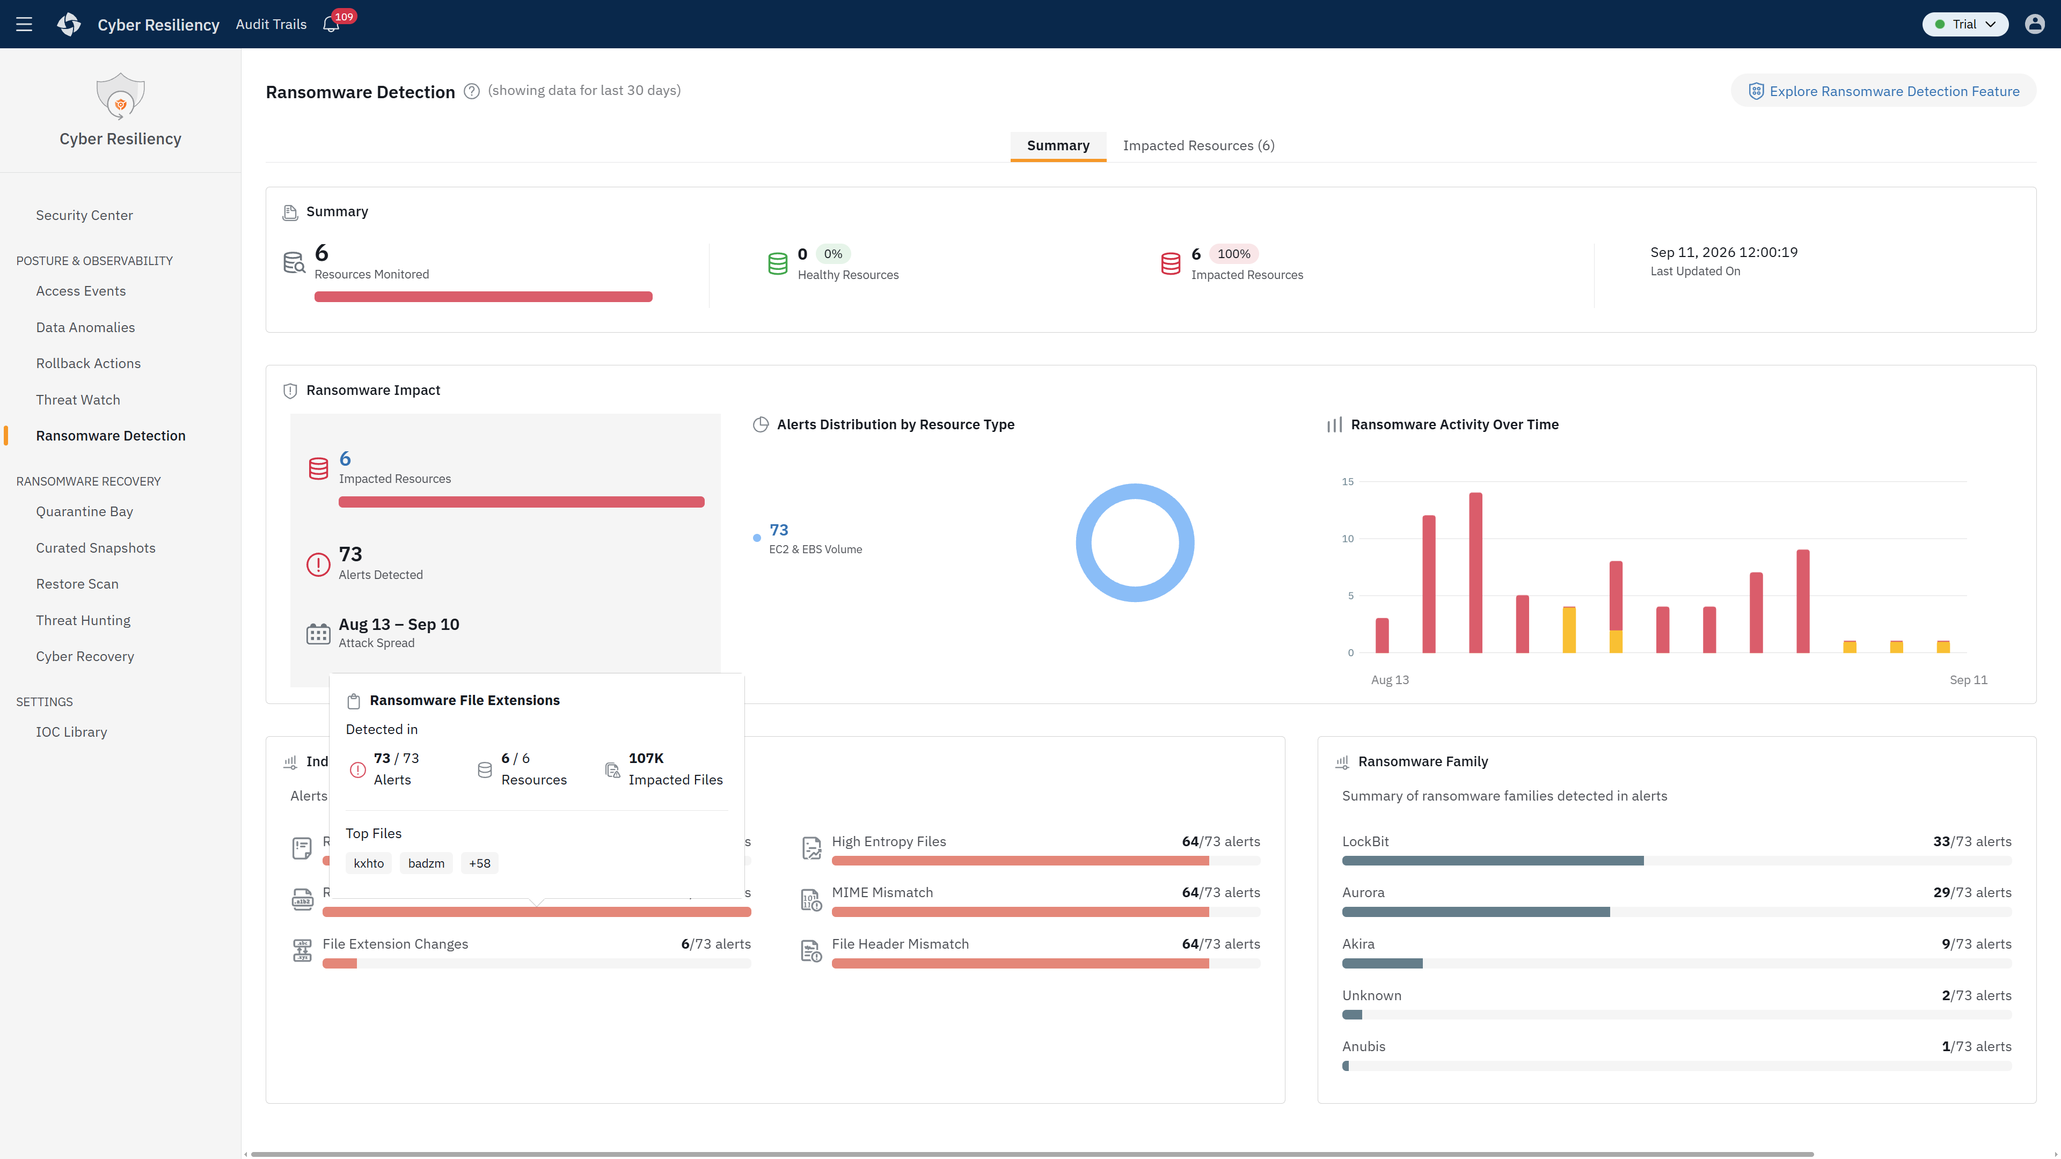Image resolution: width=2061 pixels, height=1159 pixels.
Task: Click the Impacted Files icon in popup
Action: pyautogui.click(x=613, y=769)
